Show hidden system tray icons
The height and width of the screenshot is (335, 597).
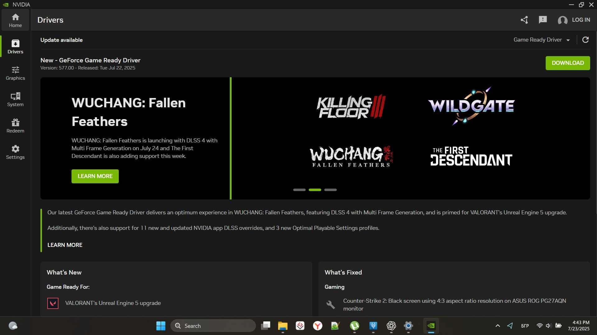pyautogui.click(x=497, y=326)
